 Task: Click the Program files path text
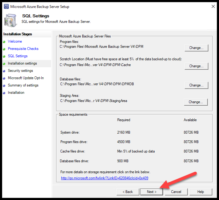101,47
